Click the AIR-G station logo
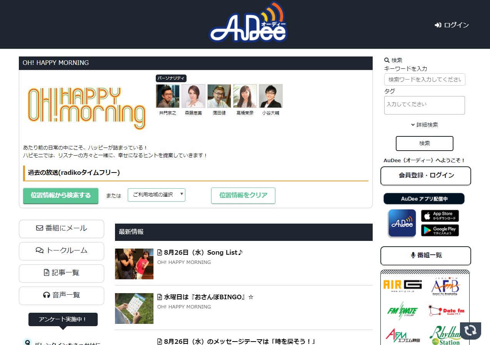 [x=403, y=286]
